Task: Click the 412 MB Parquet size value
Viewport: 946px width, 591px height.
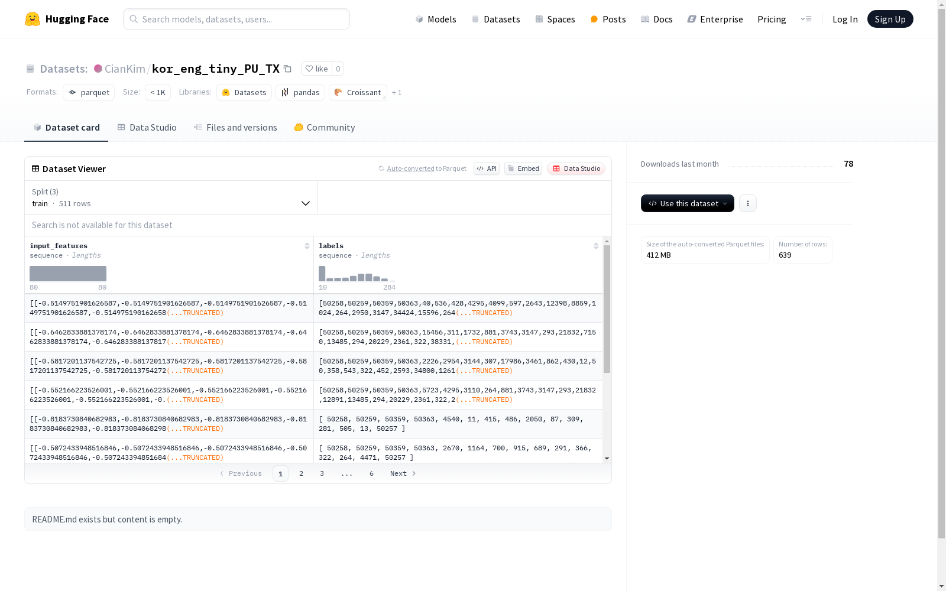Action: click(x=659, y=255)
